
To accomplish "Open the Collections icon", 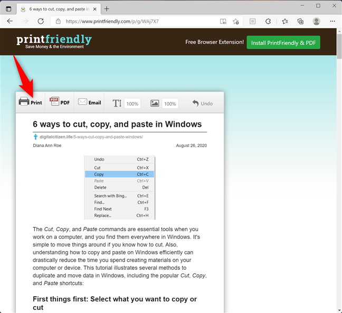I will pyautogui.click(x=300, y=21).
